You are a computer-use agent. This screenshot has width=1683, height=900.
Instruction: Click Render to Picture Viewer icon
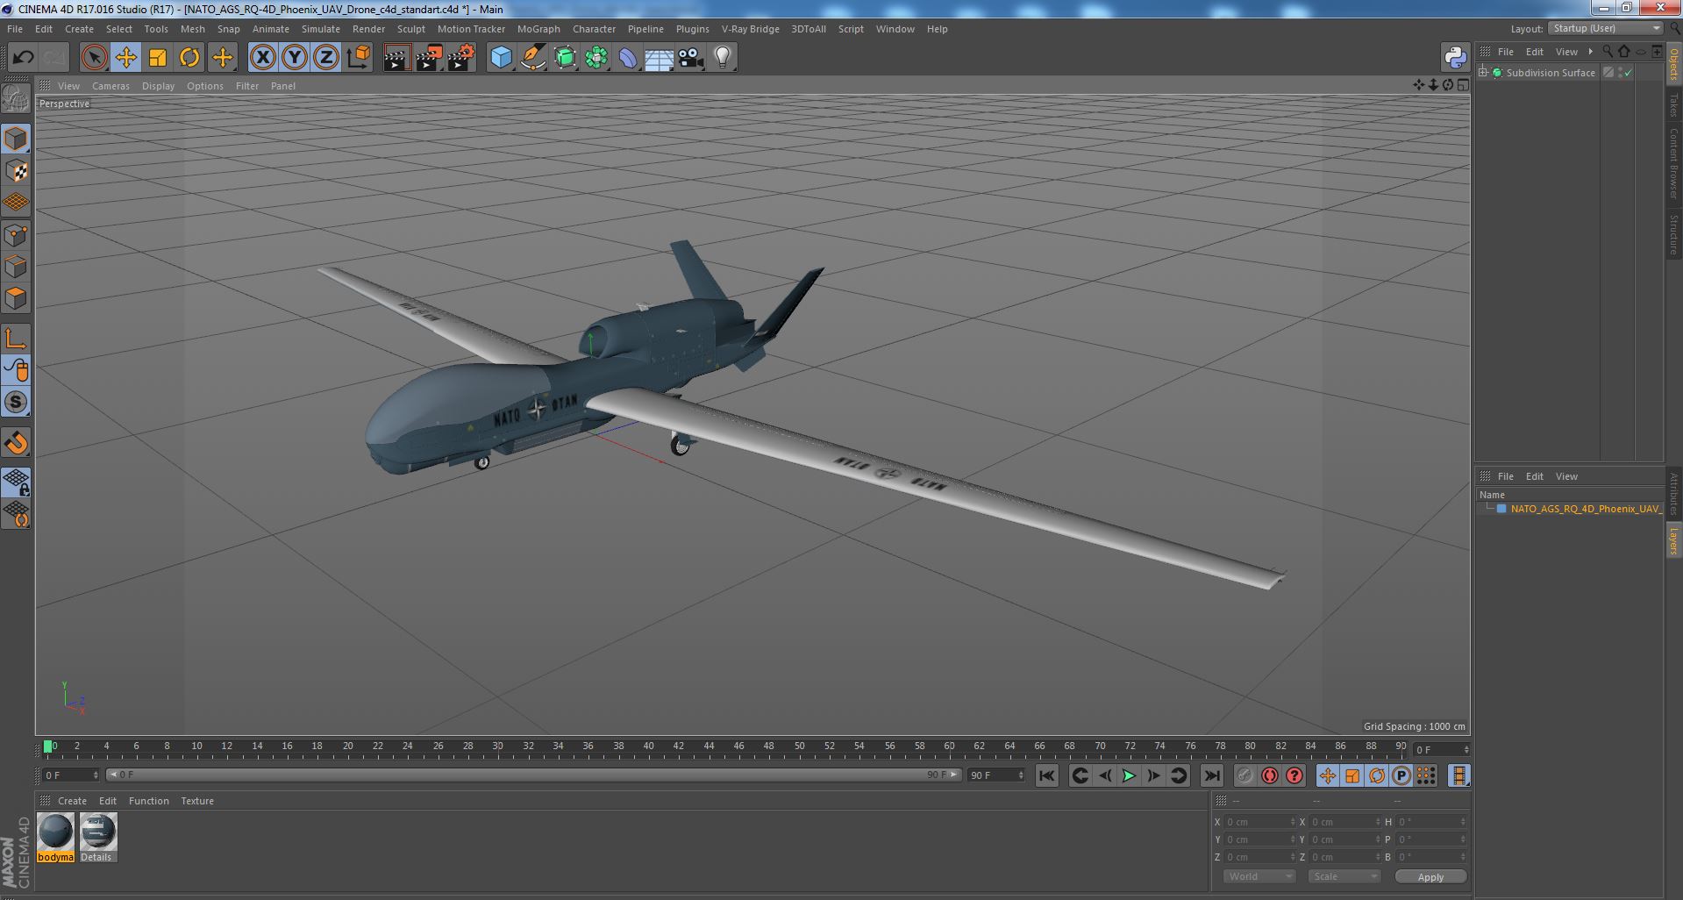tap(429, 58)
